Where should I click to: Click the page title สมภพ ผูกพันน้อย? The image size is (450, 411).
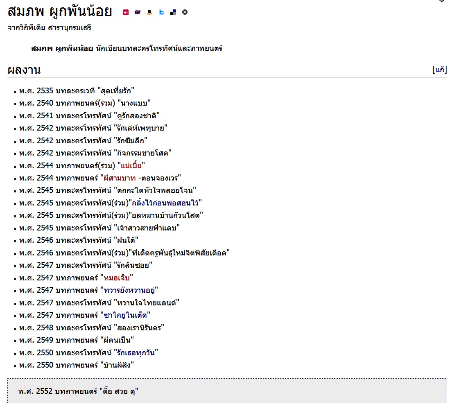(60, 11)
